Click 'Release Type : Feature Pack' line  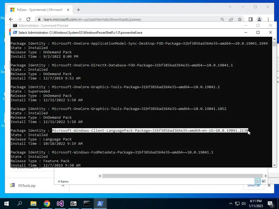[x=40, y=161]
